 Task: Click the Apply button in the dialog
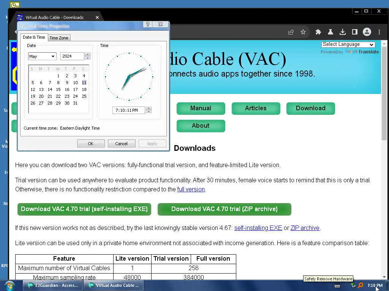coord(152,144)
